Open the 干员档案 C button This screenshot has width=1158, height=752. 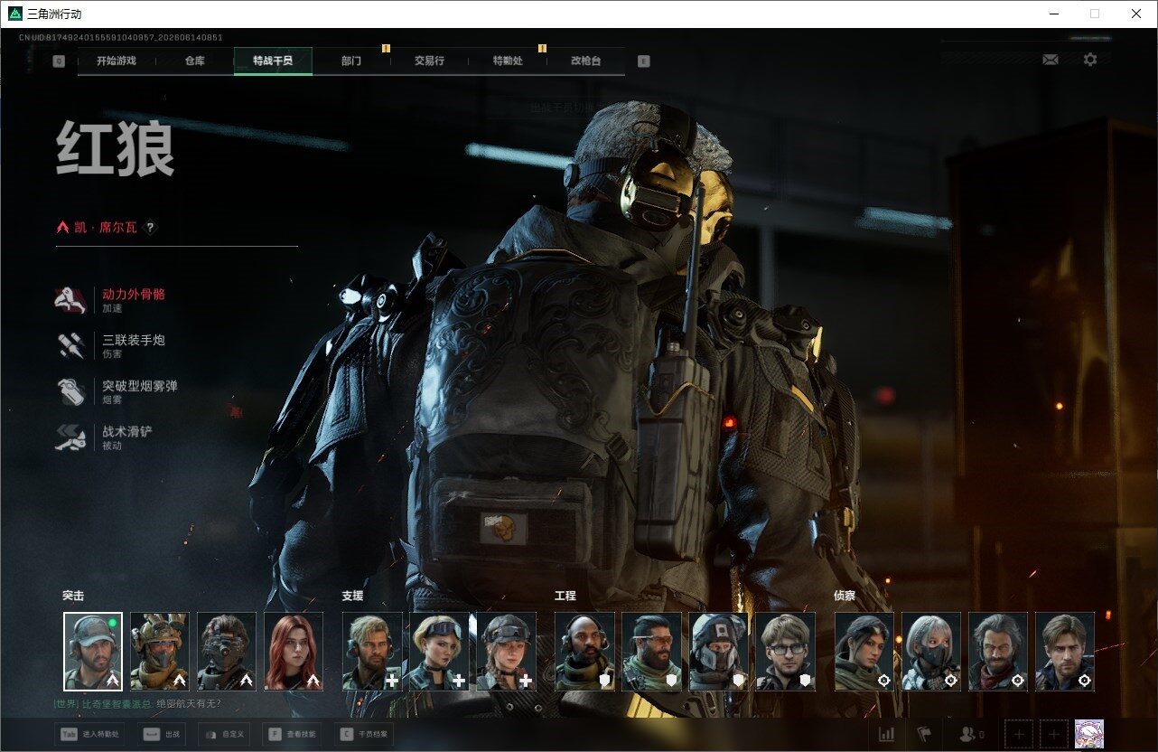(364, 735)
